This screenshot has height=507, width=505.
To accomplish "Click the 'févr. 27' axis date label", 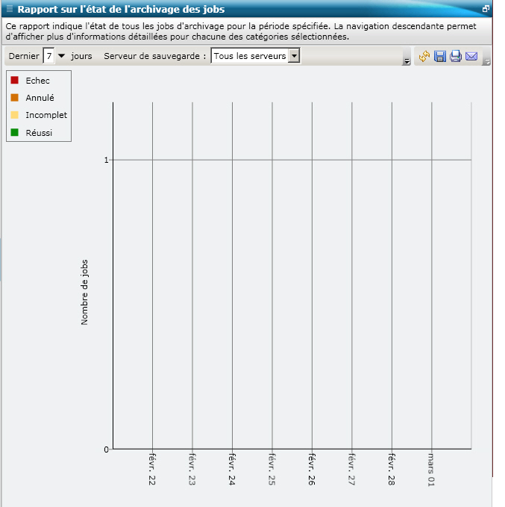I will pos(352,469).
